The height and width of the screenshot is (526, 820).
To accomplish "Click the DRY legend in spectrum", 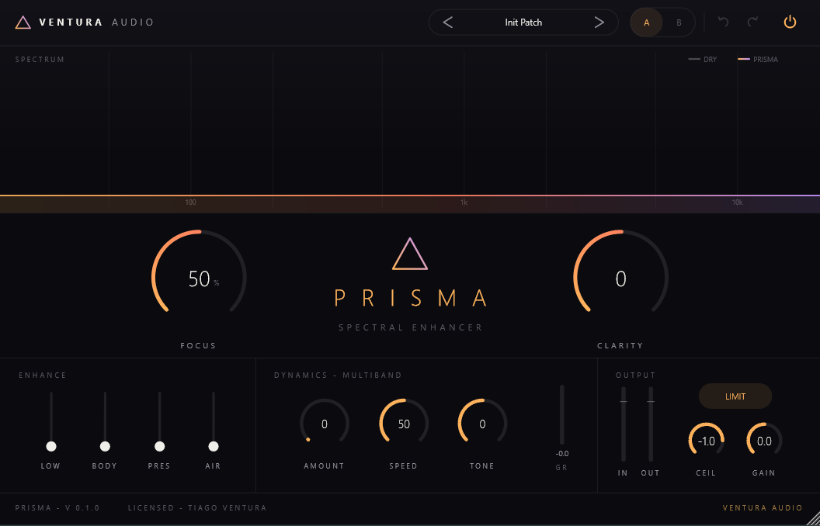I will point(702,60).
